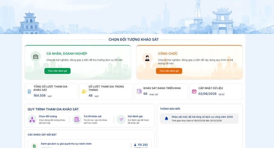The width and height of the screenshot is (274, 148).
Task: Click the person avatar icon in Công chức card
Action: 147,58
